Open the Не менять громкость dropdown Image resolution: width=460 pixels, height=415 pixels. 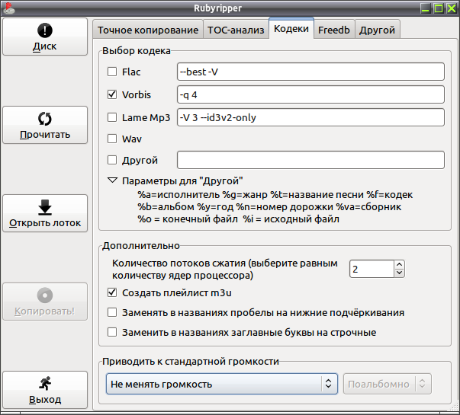point(222,384)
